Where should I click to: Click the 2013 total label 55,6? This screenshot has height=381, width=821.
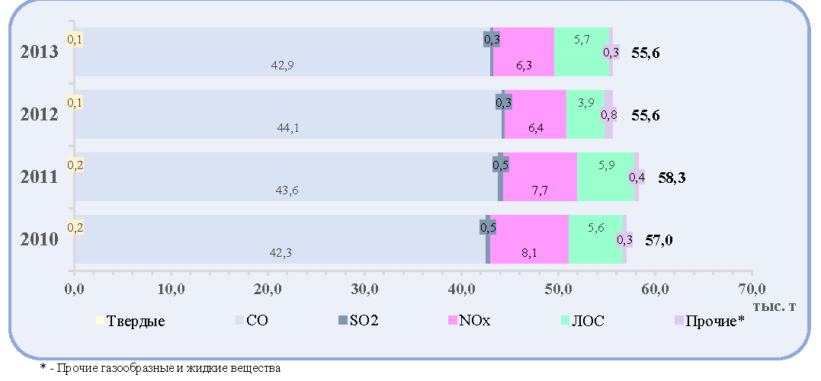pyautogui.click(x=646, y=53)
